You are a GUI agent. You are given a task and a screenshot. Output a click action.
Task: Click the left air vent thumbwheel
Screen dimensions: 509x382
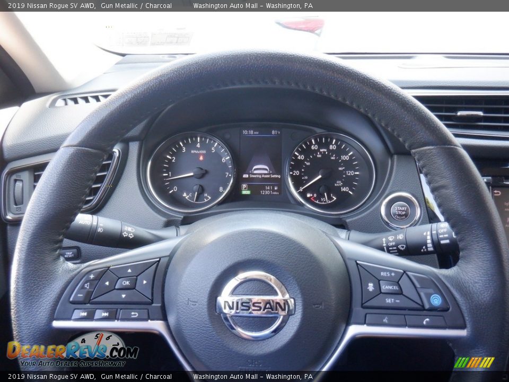coord(18,193)
